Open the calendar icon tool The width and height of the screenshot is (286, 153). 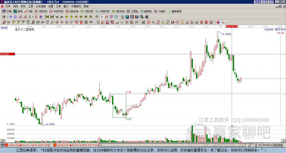(x=122, y=17)
